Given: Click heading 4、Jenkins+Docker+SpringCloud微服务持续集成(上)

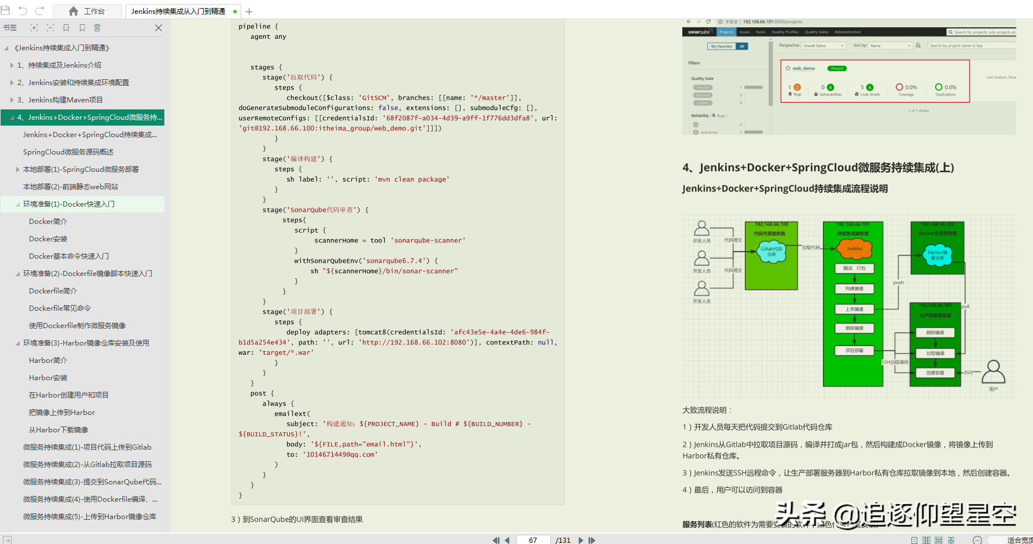Looking at the screenshot, I should (x=818, y=168).
